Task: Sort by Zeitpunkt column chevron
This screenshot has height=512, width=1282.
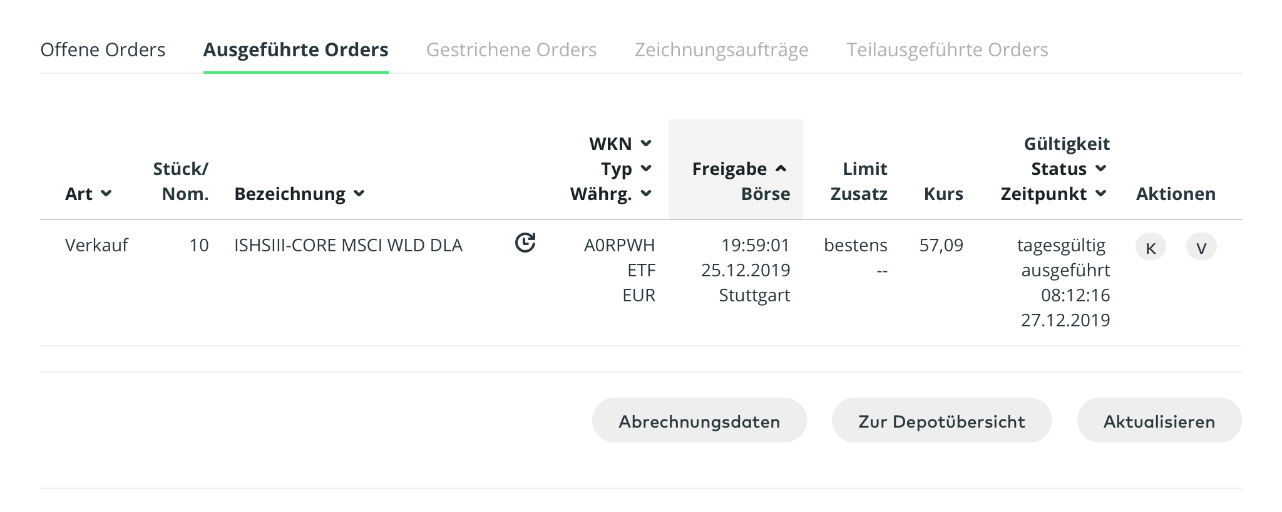Action: 1101,194
